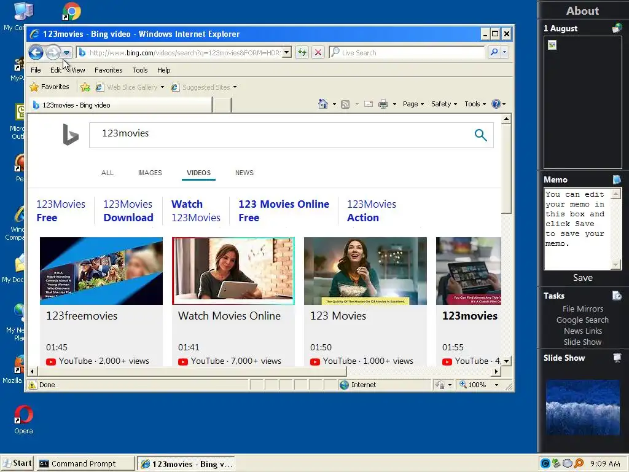Click the Slide Show panel header icon
Screen dimensions: 629x472
617,358
